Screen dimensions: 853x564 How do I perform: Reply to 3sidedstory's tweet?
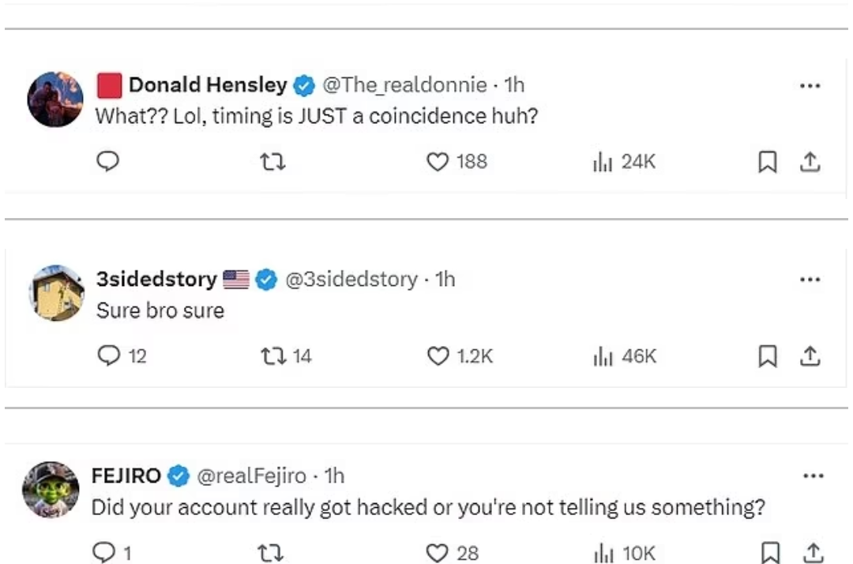107,356
